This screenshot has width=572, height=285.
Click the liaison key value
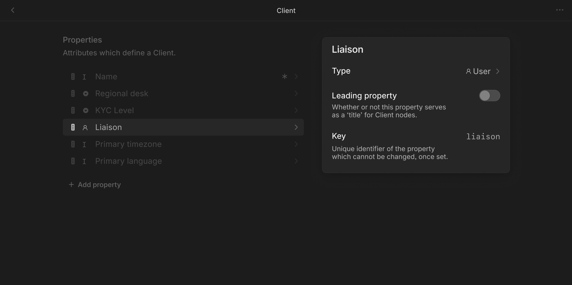click(x=483, y=137)
